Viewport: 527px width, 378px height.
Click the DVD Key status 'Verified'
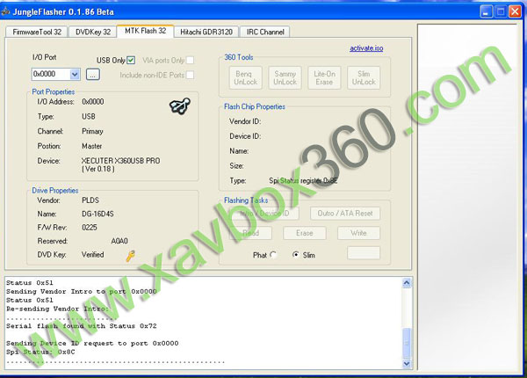(x=92, y=255)
